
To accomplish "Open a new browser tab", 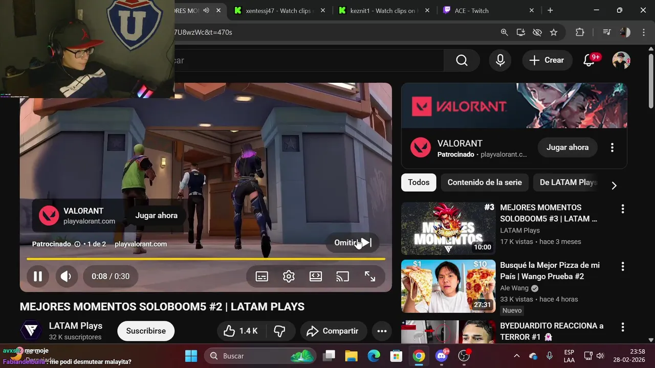I will [550, 10].
